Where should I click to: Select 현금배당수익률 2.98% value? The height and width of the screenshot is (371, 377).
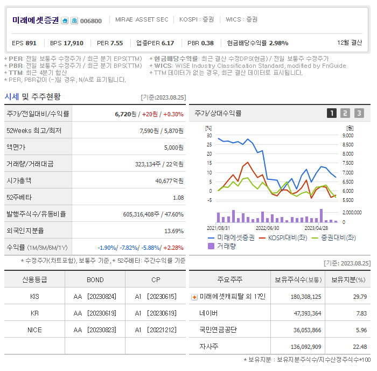(258, 43)
